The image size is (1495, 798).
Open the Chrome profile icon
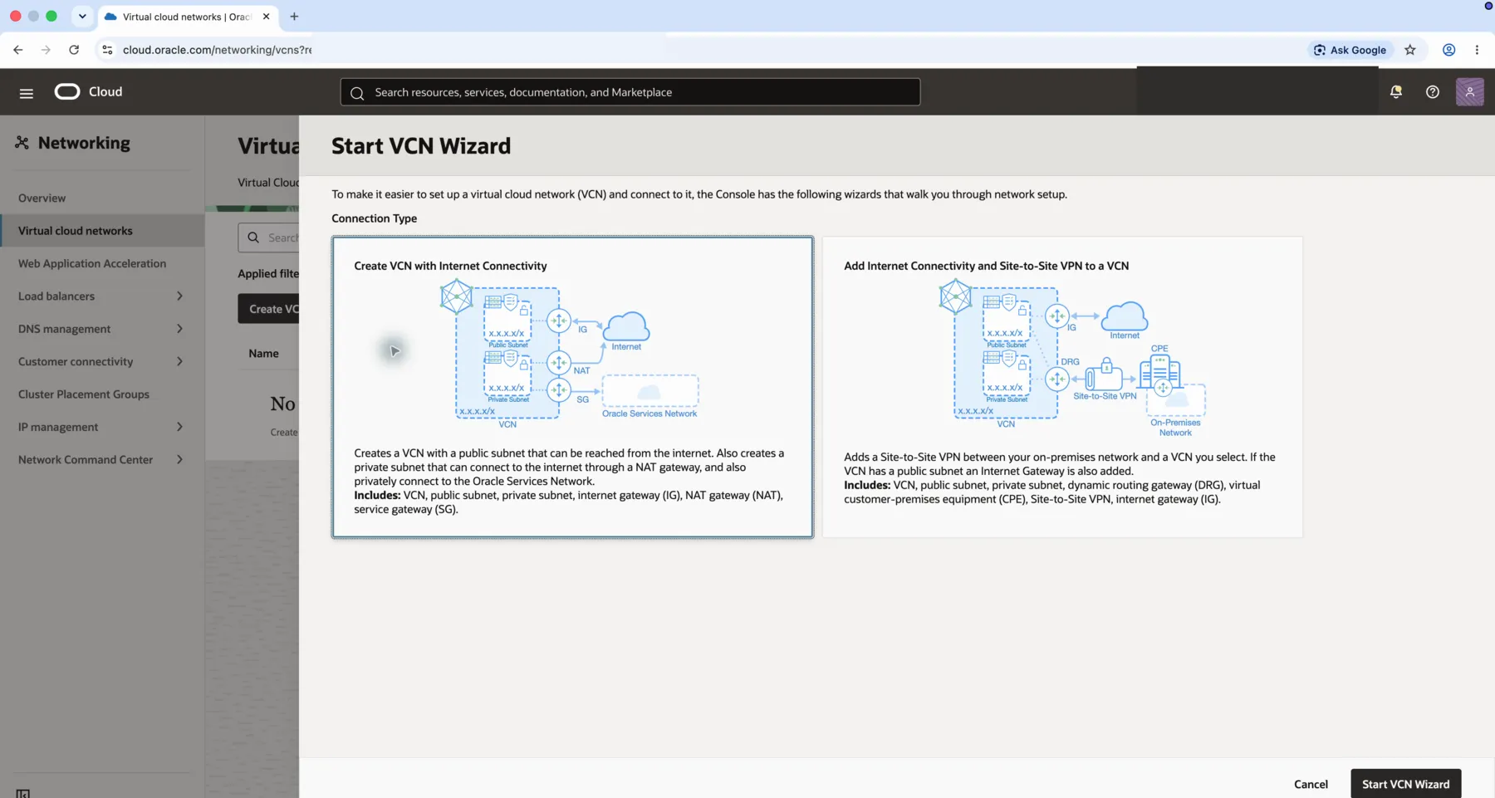click(x=1448, y=50)
